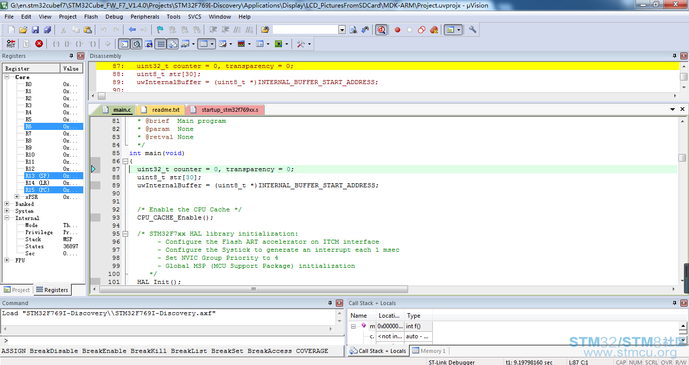Insert a bookmark with the flag icon

[x=160, y=30]
